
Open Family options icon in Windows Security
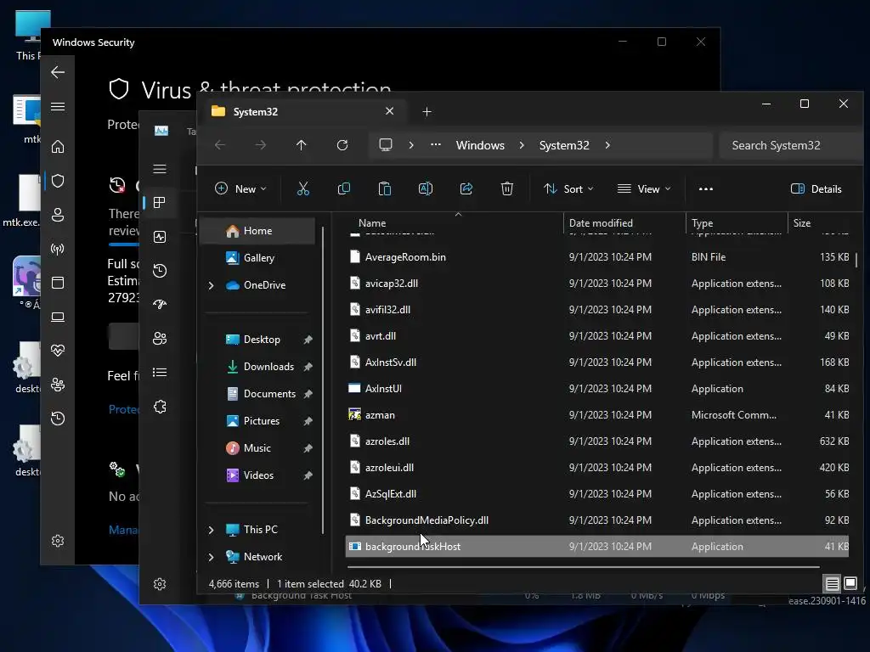[58, 385]
